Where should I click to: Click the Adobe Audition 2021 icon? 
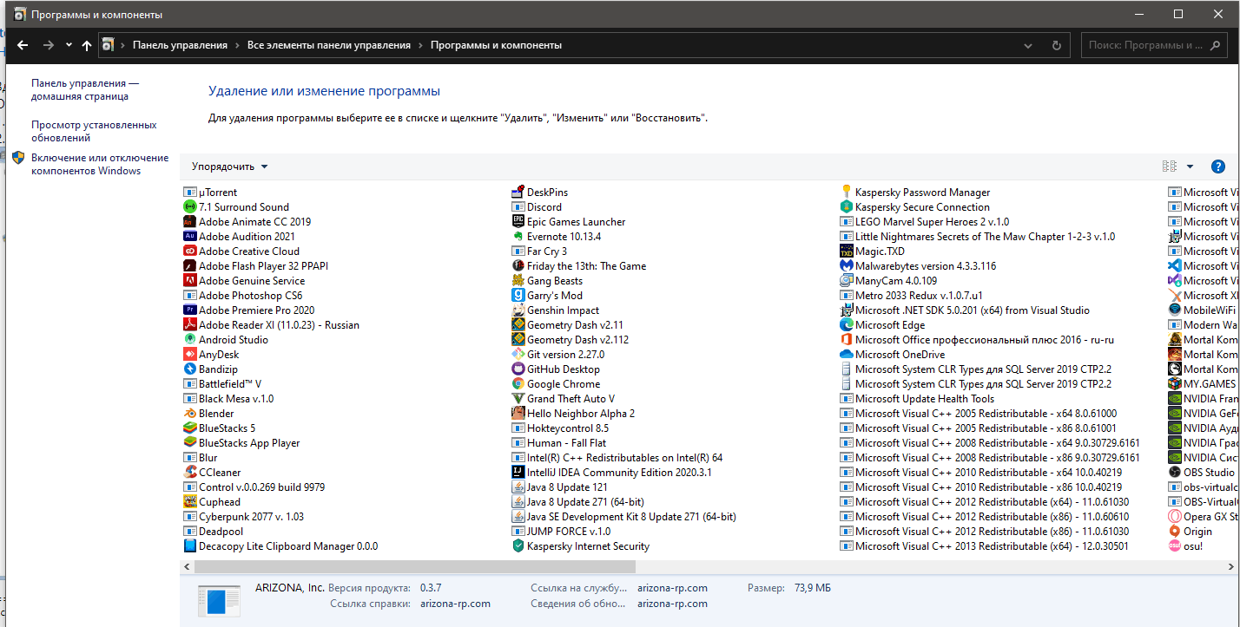click(190, 237)
